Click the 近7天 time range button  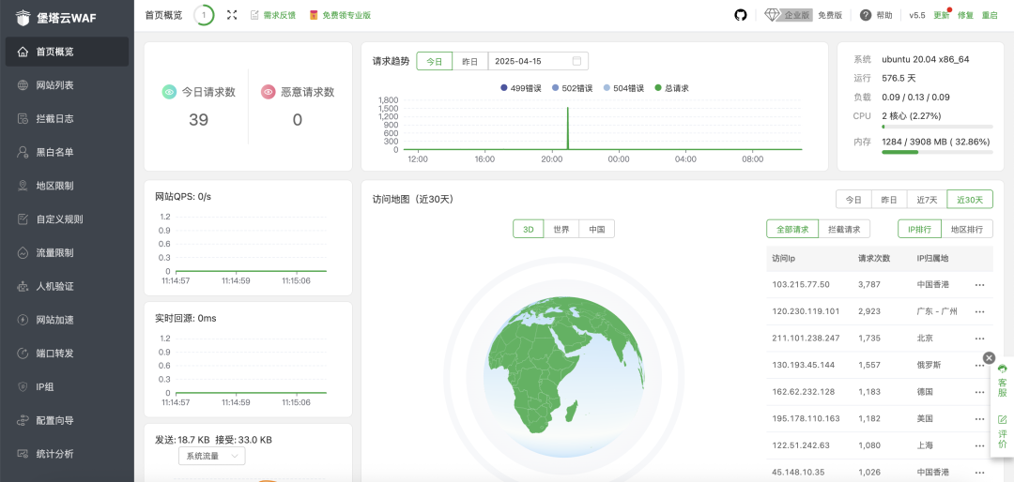click(927, 199)
